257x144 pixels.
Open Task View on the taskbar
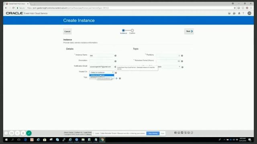coord(19,140)
